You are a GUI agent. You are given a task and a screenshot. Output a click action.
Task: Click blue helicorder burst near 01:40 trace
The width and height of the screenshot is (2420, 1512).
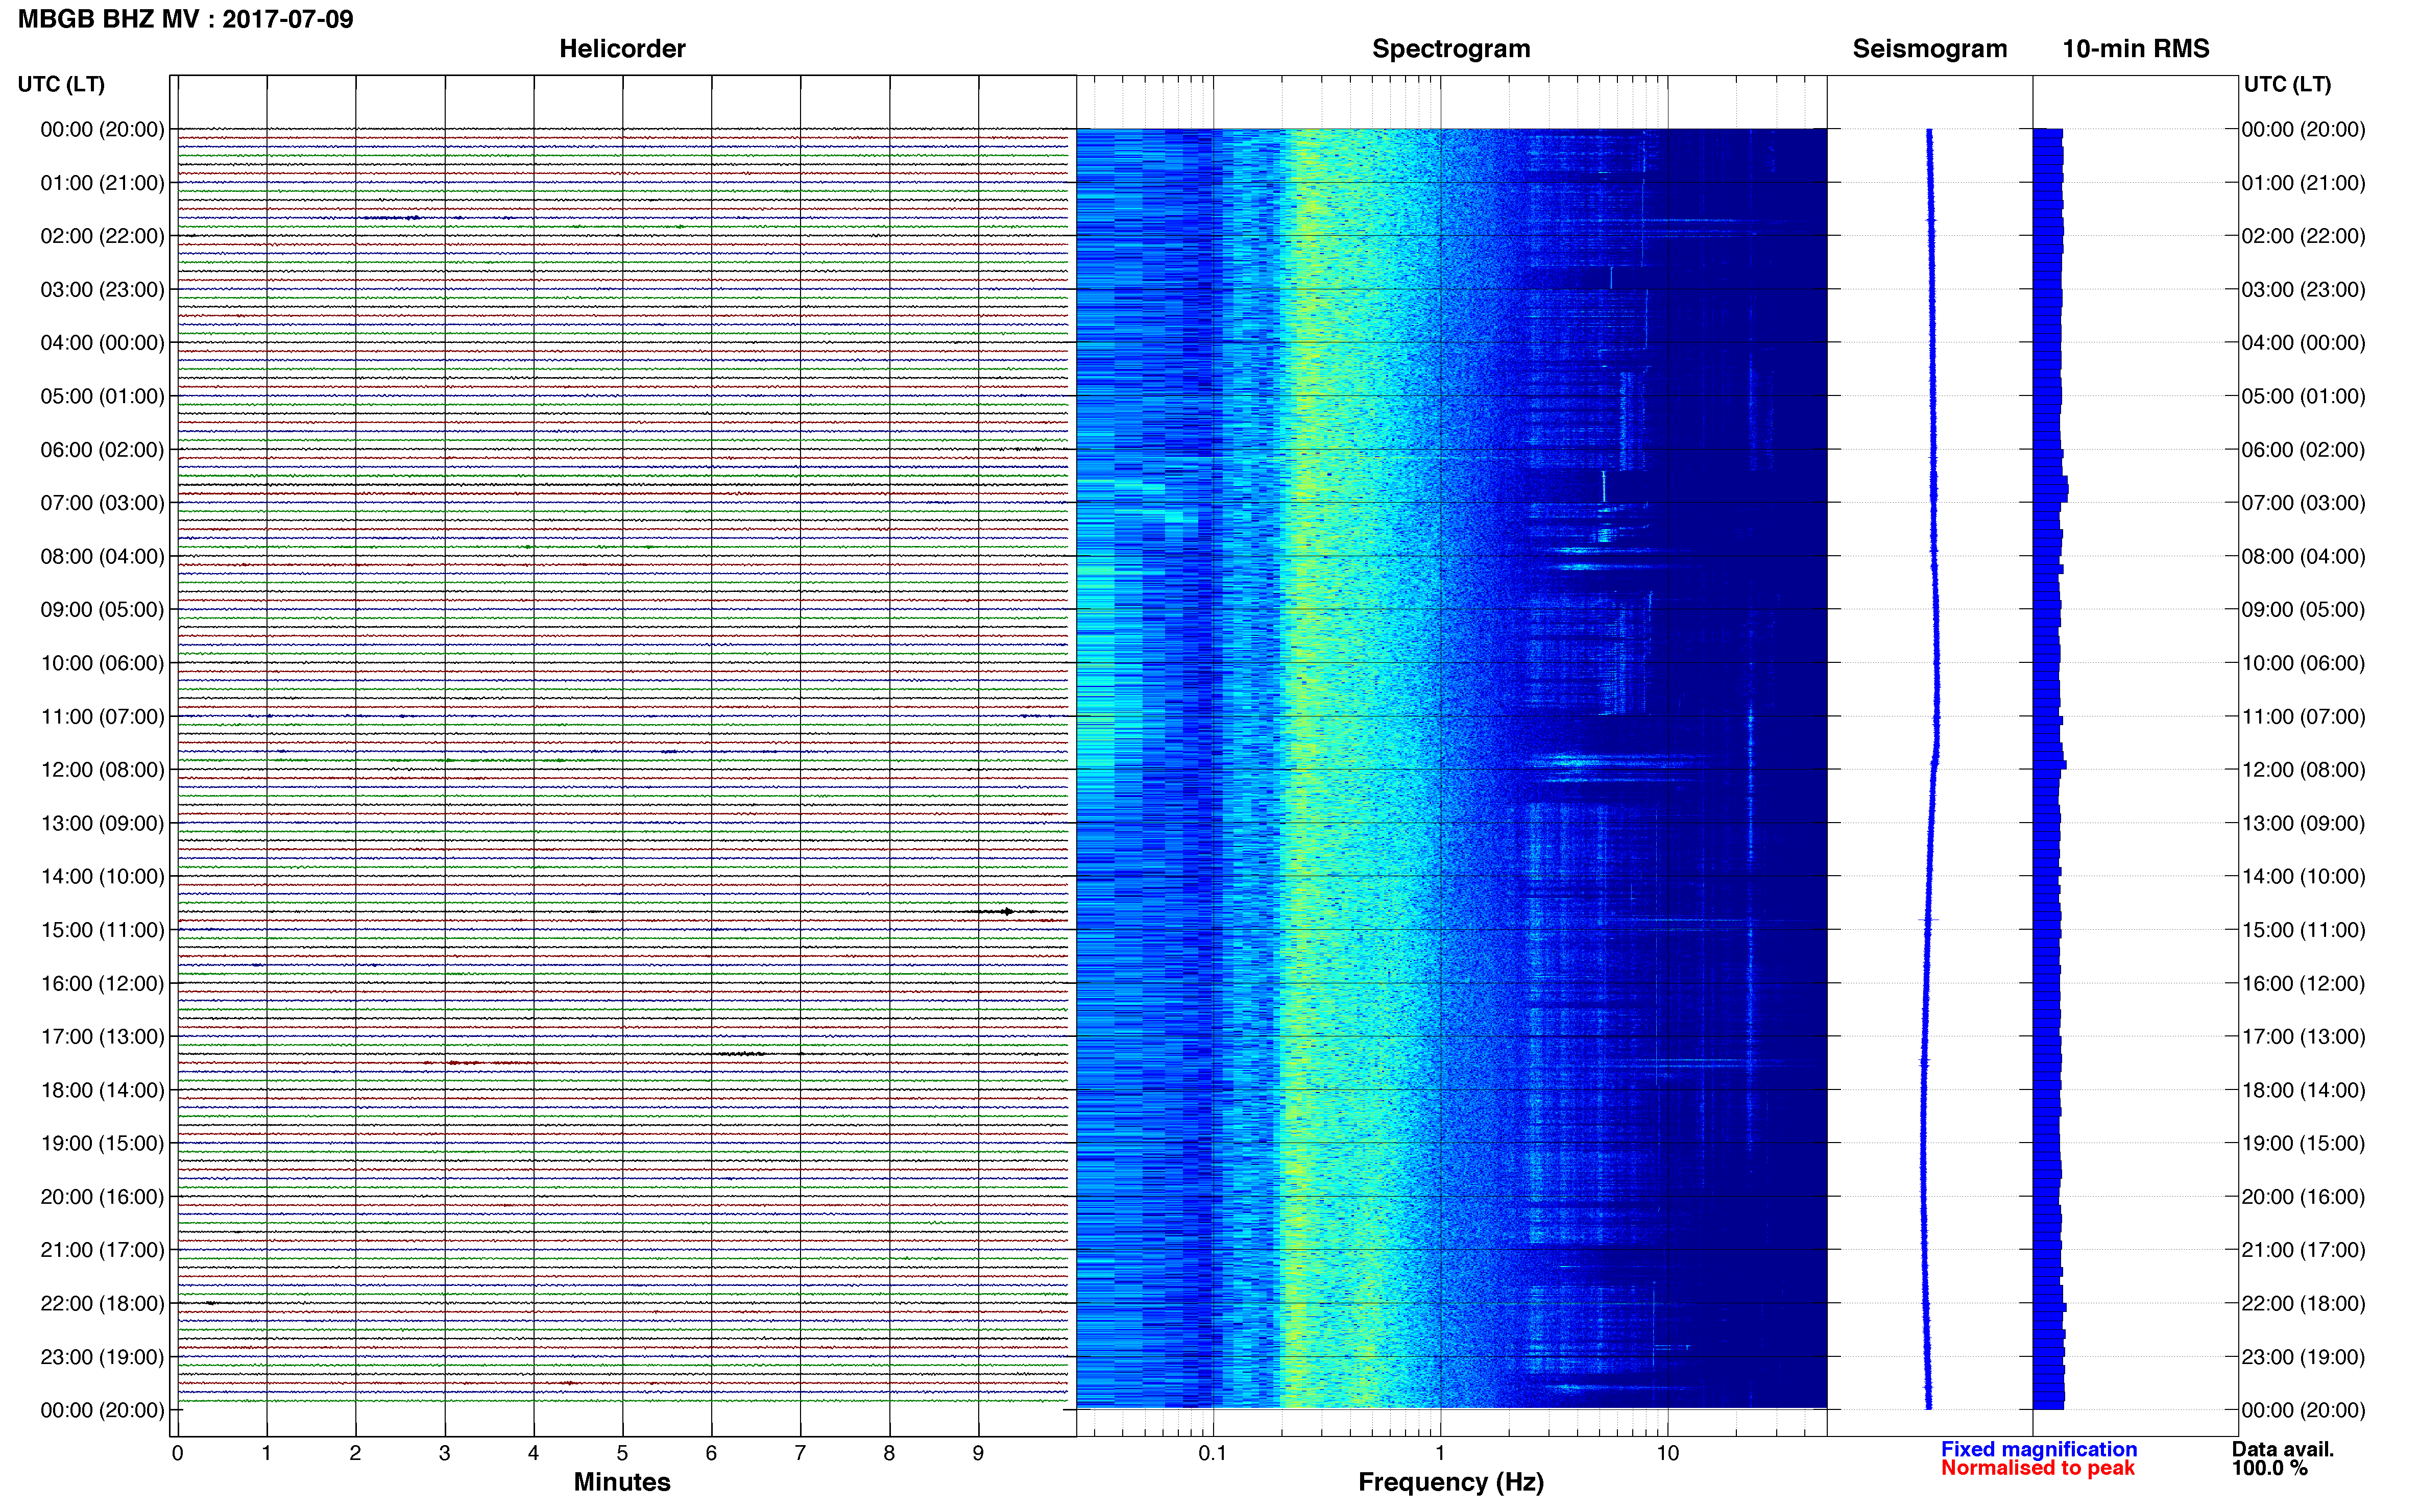click(392, 218)
